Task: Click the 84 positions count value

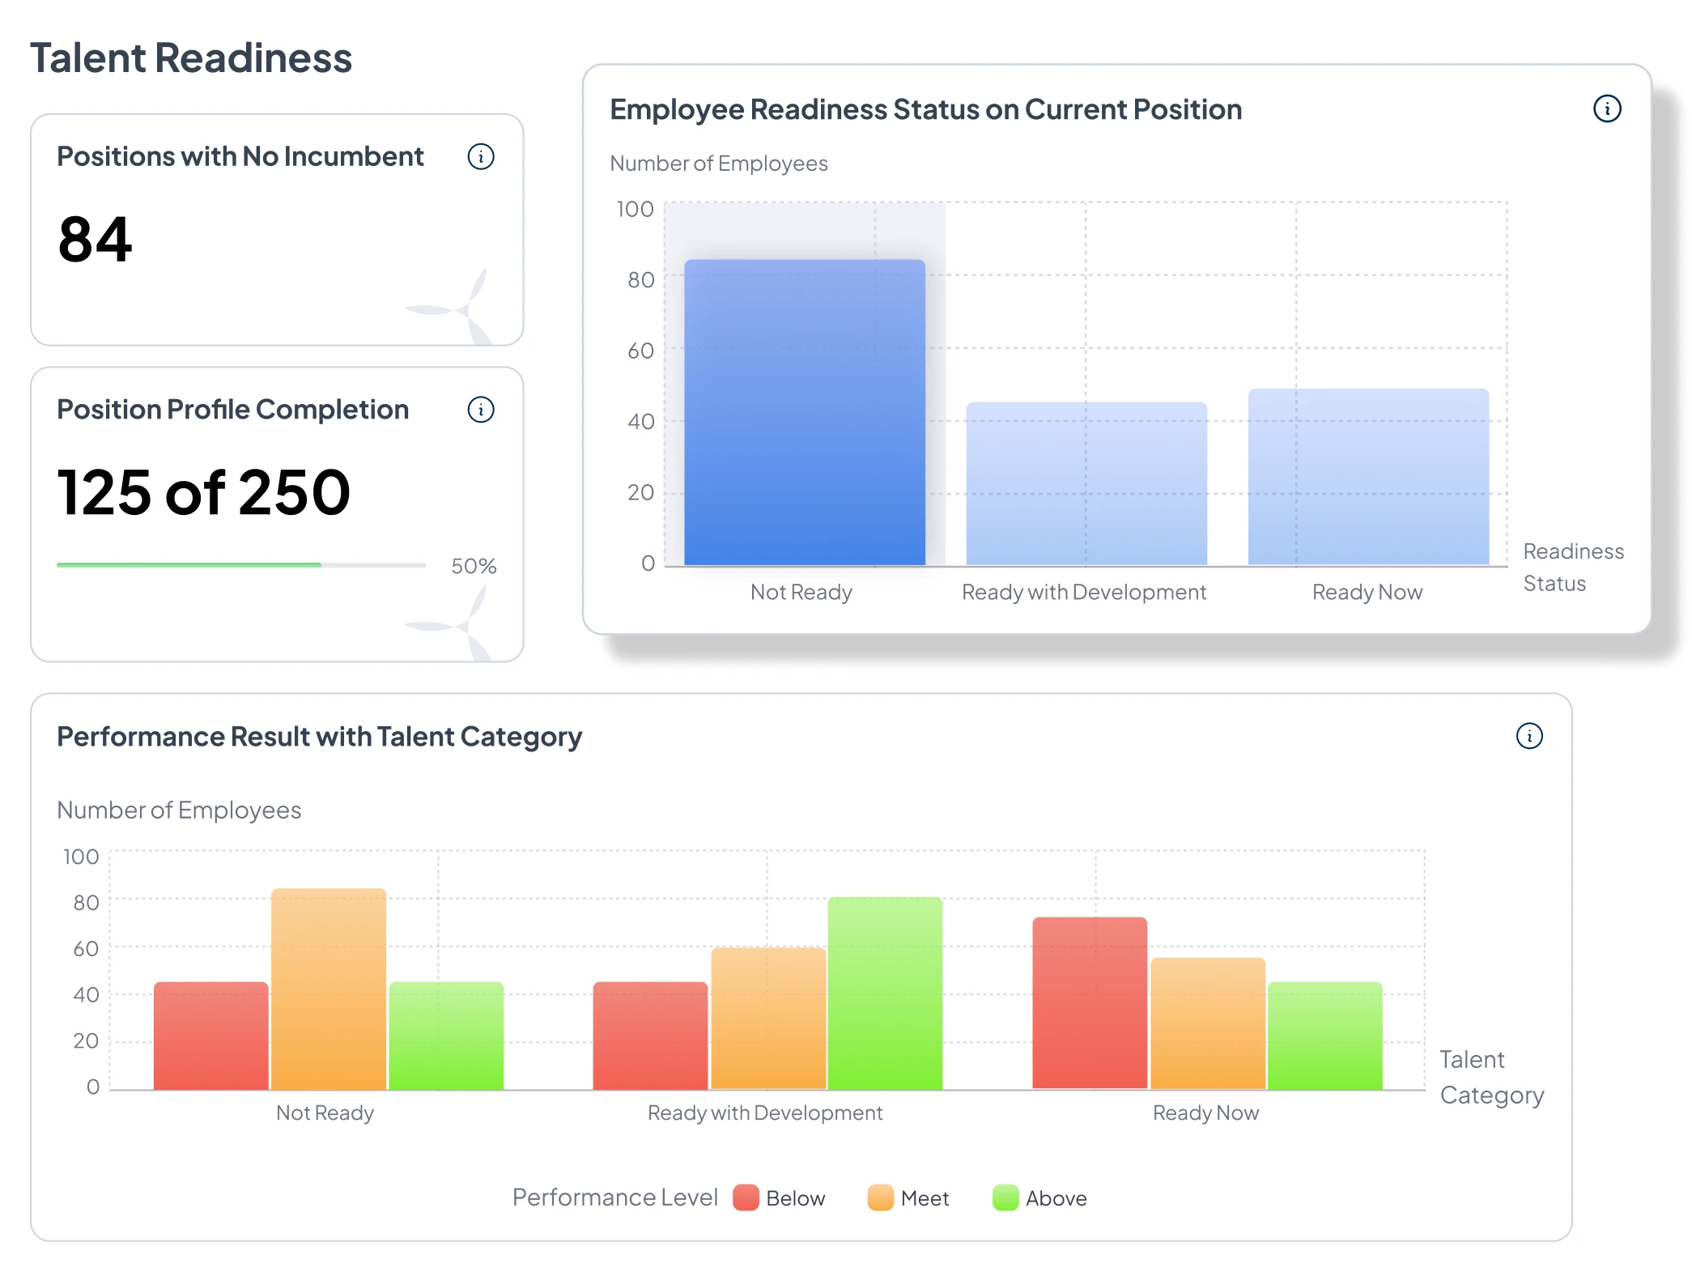Action: coord(96,240)
